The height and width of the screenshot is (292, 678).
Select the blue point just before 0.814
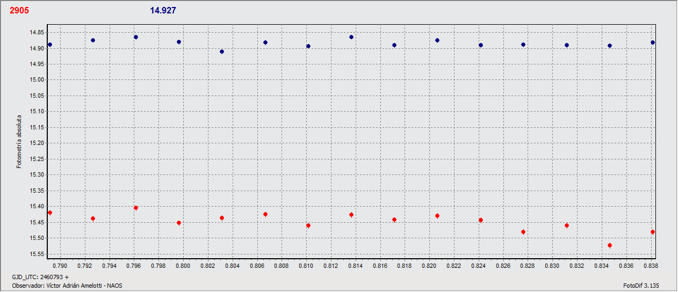(351, 37)
